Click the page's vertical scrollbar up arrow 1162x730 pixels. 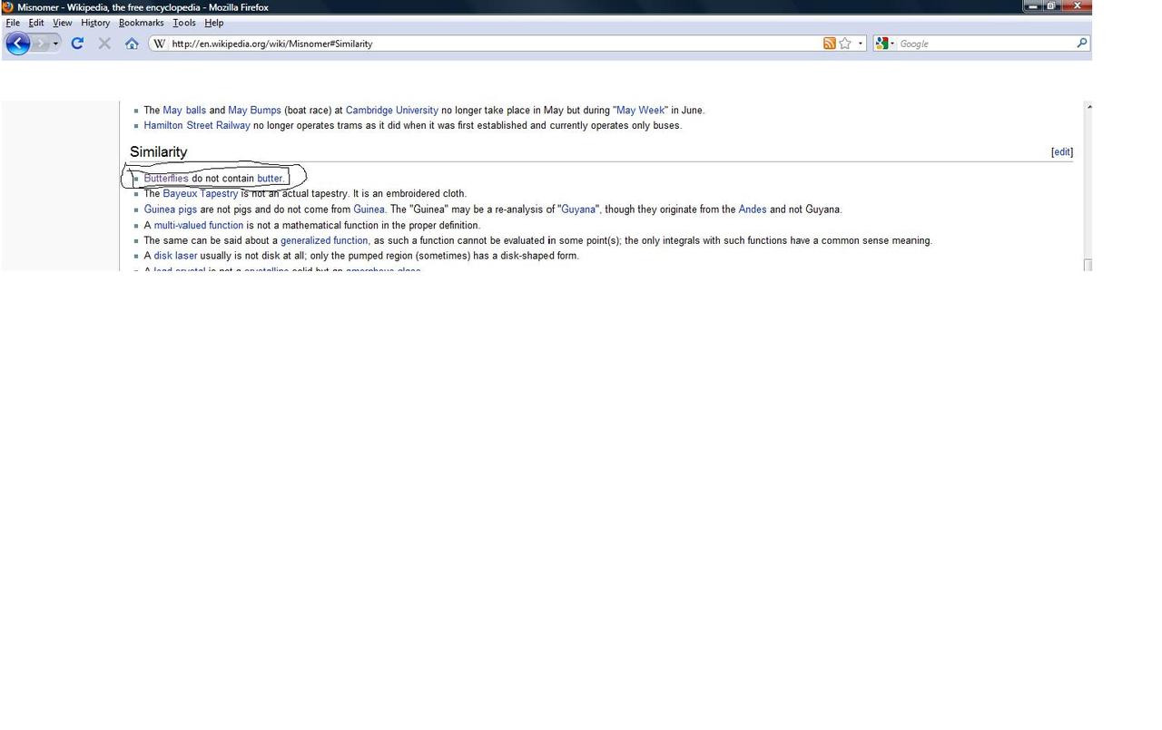(x=1088, y=107)
